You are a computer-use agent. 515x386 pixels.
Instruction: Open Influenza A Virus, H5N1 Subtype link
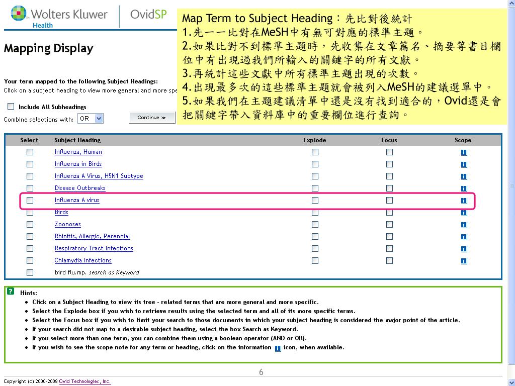(99, 176)
